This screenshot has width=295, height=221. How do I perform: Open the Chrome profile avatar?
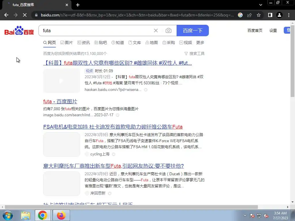coord(279,15)
